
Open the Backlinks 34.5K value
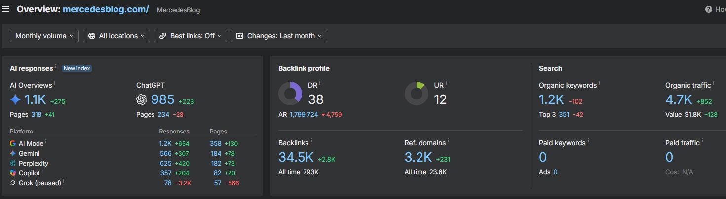(296, 157)
